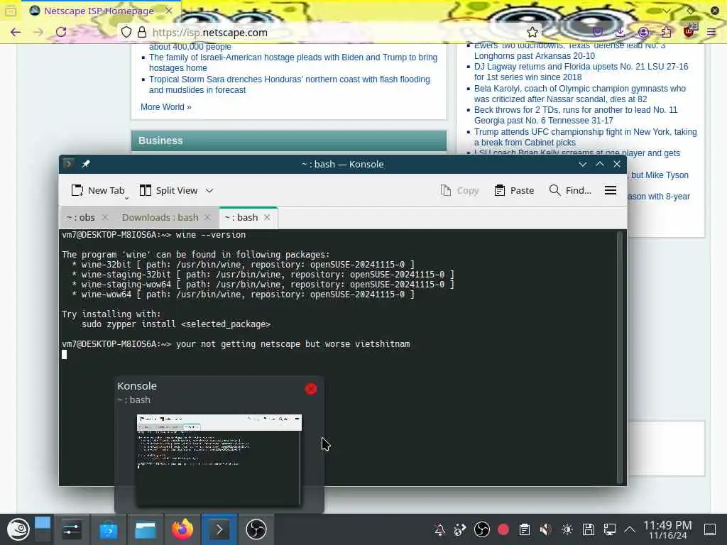The height and width of the screenshot is (545, 727).
Task: Open Bela Karolyi dies at 82 headline
Action: pos(579,94)
